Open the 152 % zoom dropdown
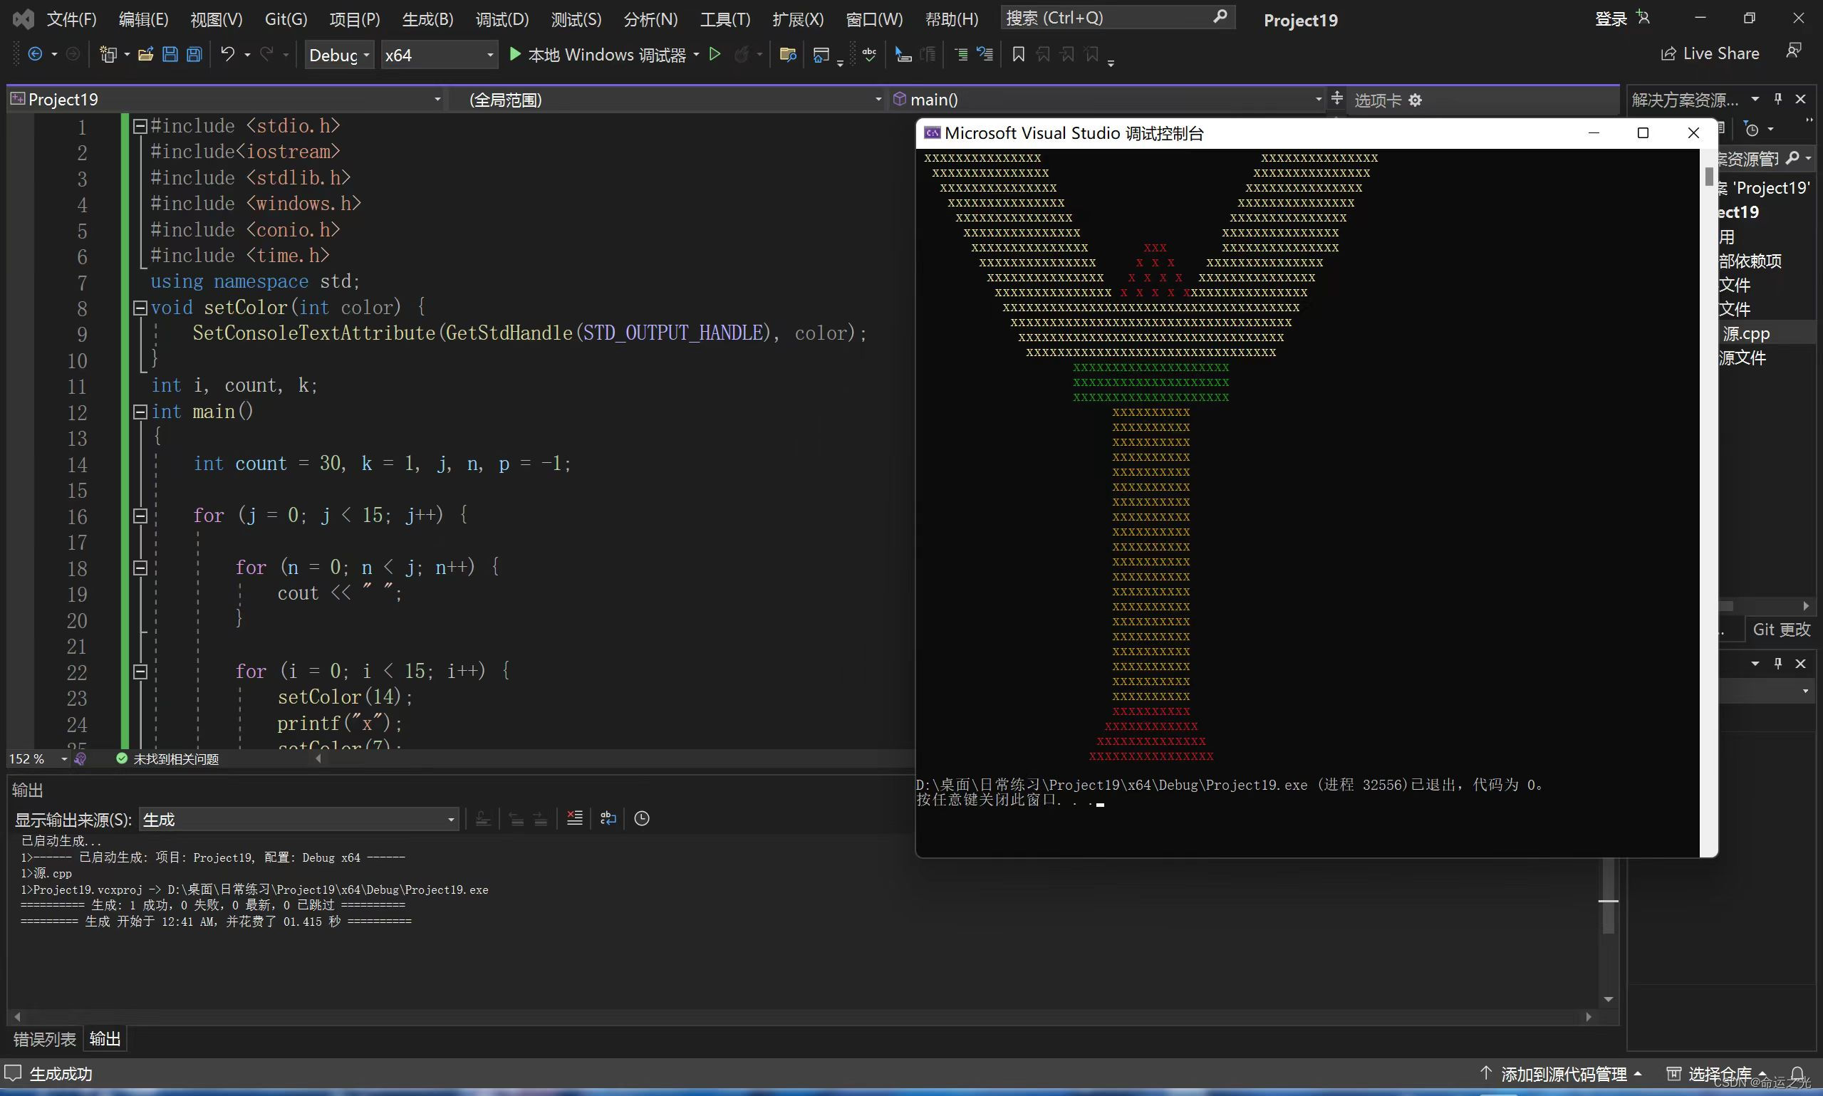 tap(38, 758)
